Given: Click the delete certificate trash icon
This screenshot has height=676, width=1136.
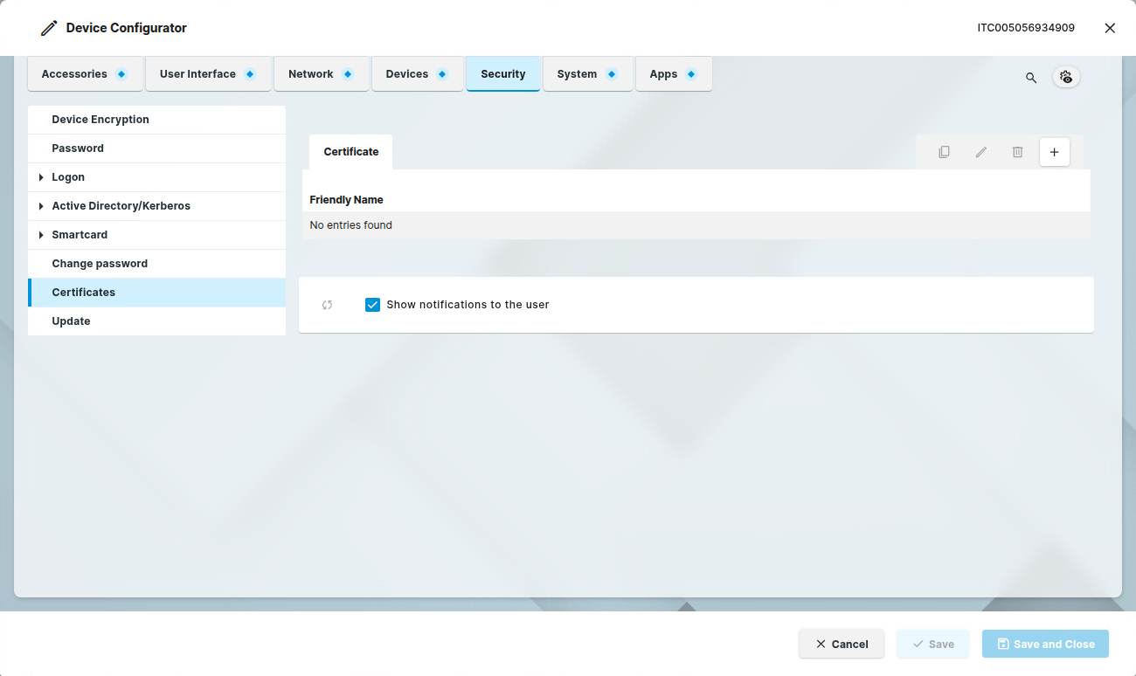Looking at the screenshot, I should pyautogui.click(x=1017, y=152).
